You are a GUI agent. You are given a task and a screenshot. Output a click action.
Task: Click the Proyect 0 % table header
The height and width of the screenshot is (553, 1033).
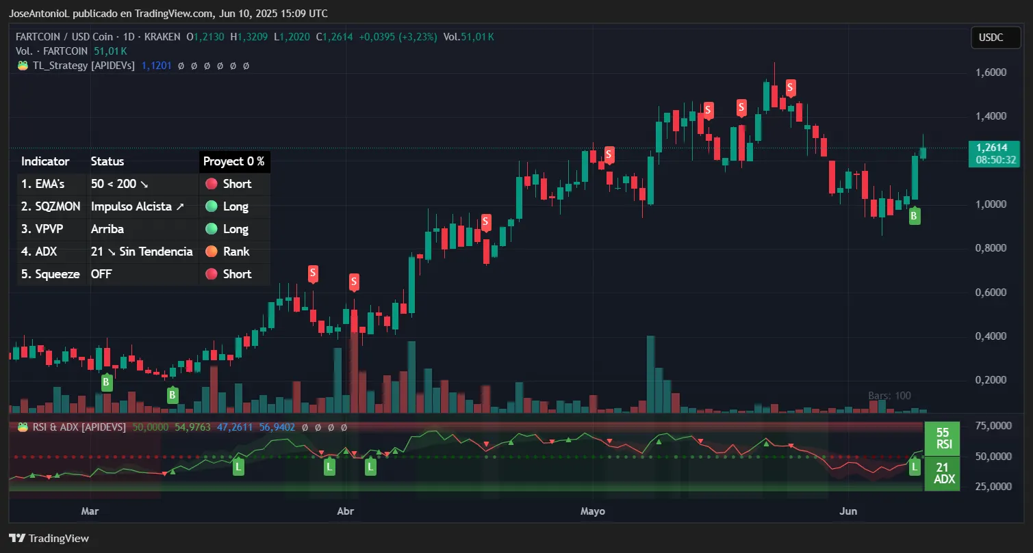tap(233, 161)
